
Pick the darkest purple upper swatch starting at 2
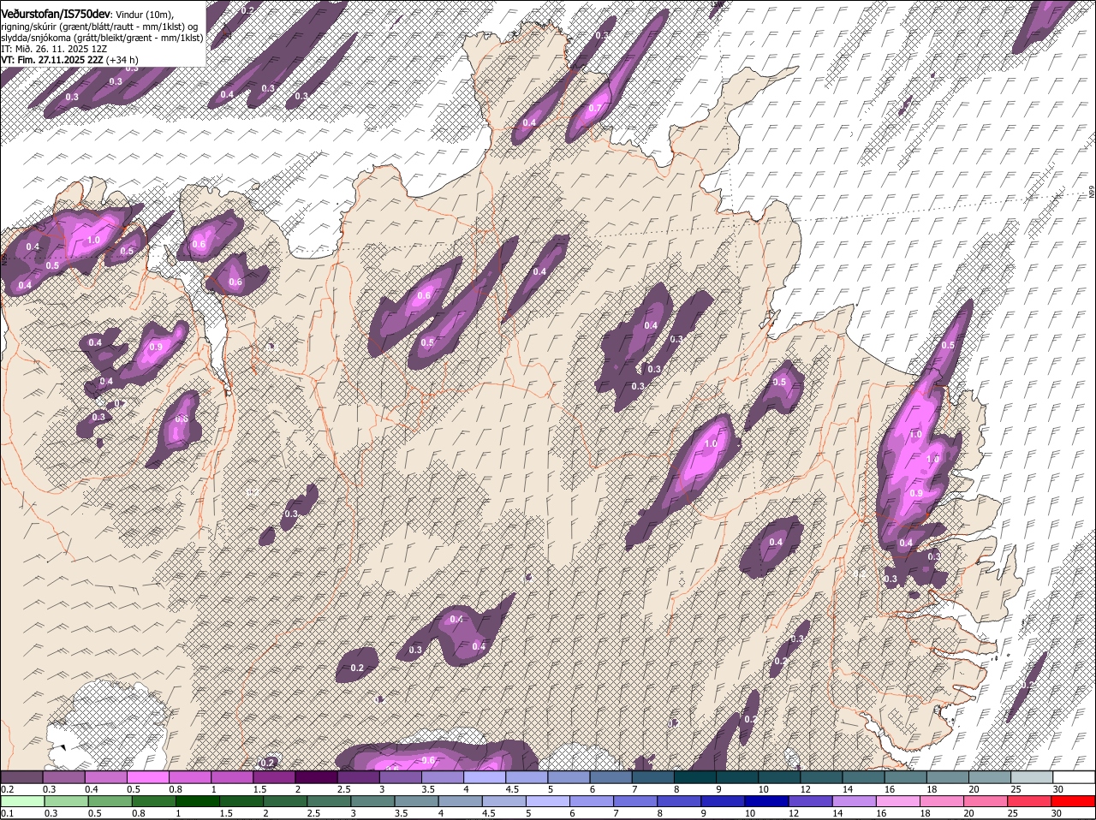pyautogui.click(x=316, y=776)
